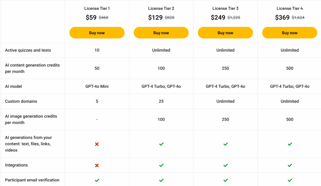Click the $129 price of Tier 2
Image resolution: width=321 pixels, height=186 pixels.
(x=155, y=18)
